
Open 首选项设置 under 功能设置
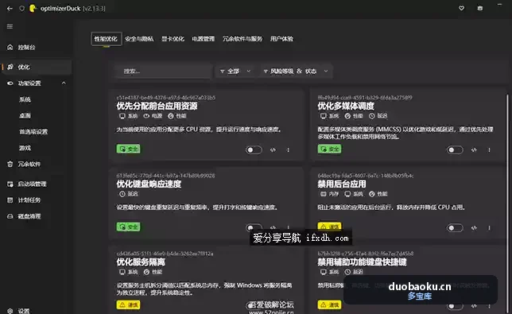point(33,132)
